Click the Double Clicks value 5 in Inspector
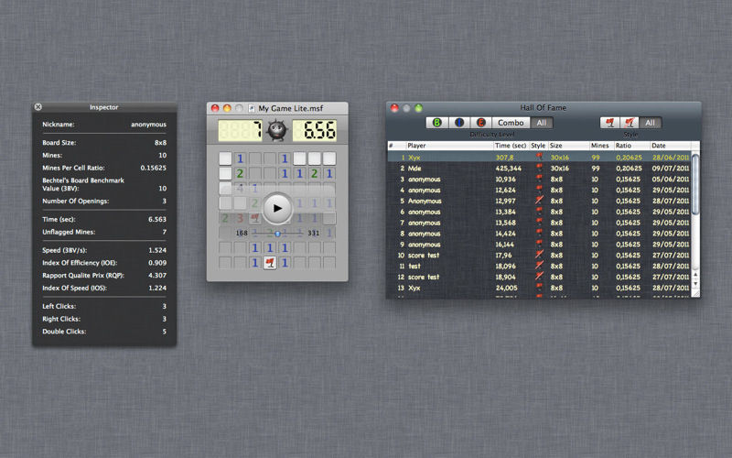732x458 pixels. [165, 332]
